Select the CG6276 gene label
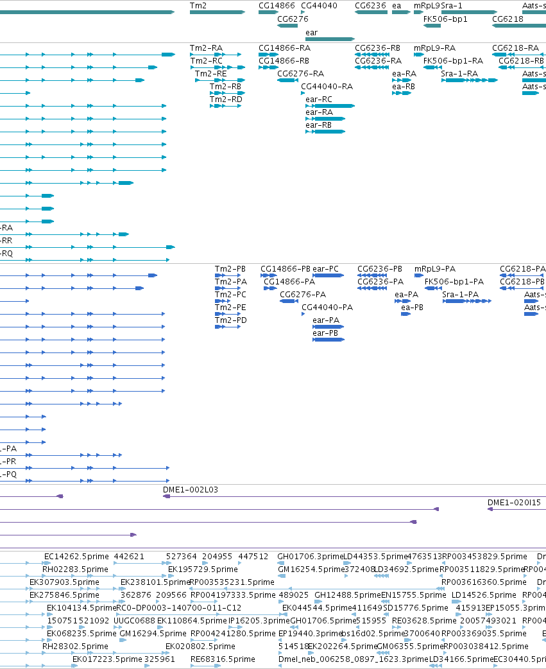546x669 pixels. click(293, 19)
